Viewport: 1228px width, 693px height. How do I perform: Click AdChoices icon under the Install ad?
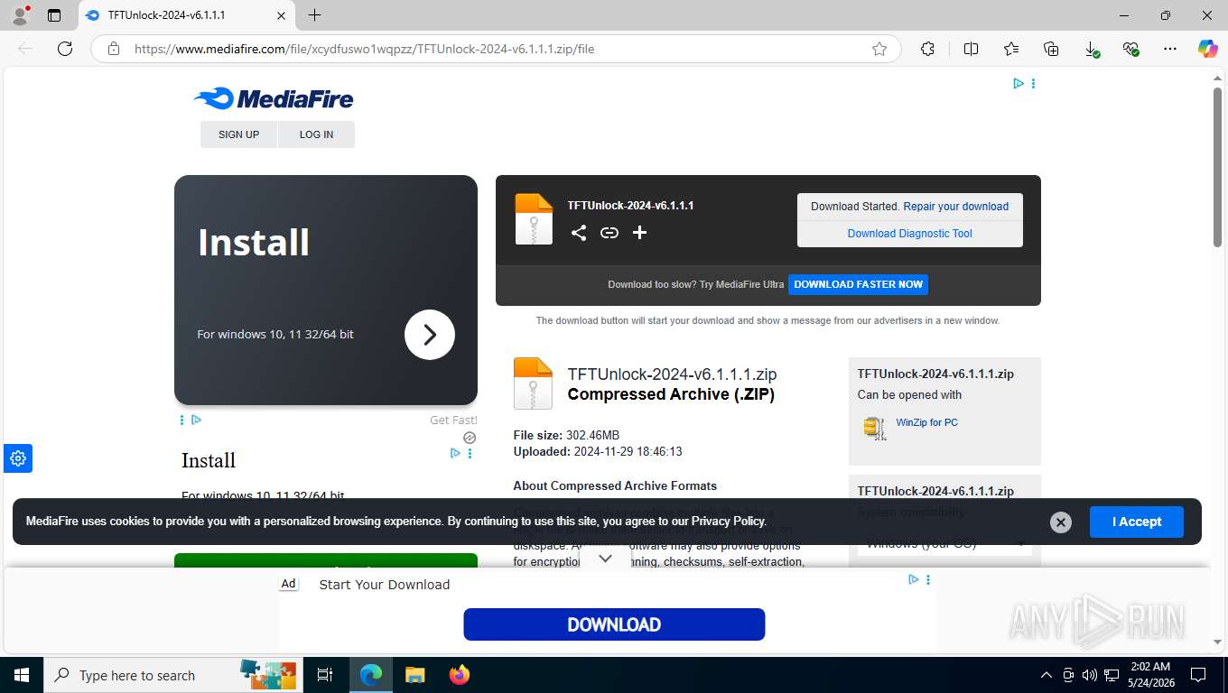click(x=196, y=420)
